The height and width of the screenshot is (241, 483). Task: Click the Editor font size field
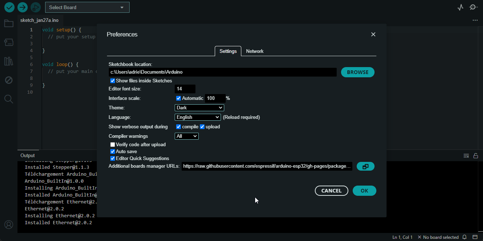(185, 89)
